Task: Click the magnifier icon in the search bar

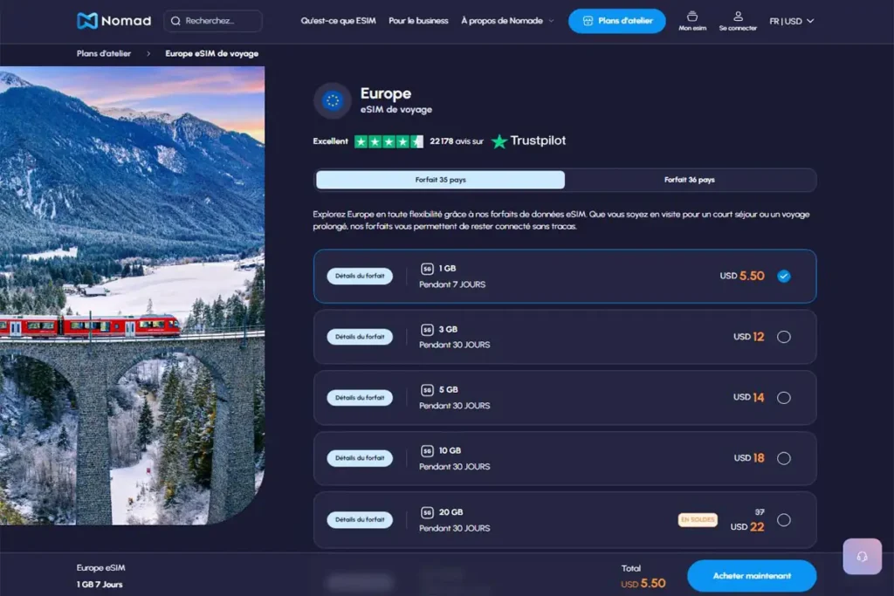Action: (175, 20)
